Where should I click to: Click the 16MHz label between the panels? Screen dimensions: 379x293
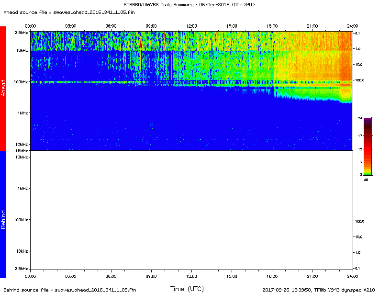22,151
